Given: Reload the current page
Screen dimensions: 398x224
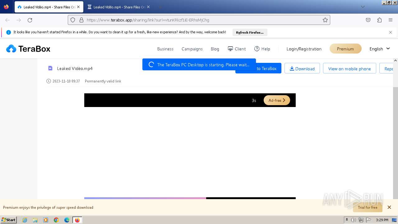Looking at the screenshot, I should (x=30, y=20).
